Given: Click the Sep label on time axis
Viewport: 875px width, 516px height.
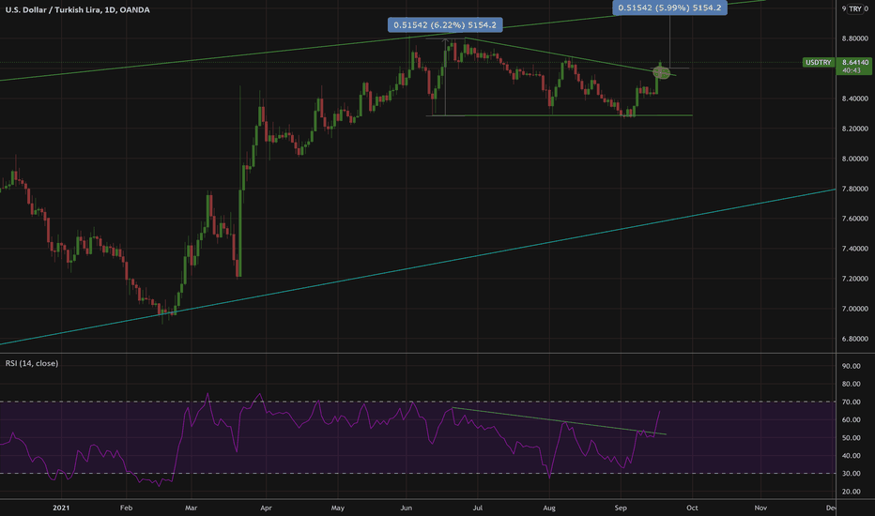Looking at the screenshot, I should tap(621, 508).
